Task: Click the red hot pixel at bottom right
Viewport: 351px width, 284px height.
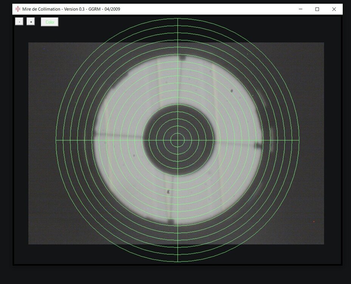Action: [314, 222]
